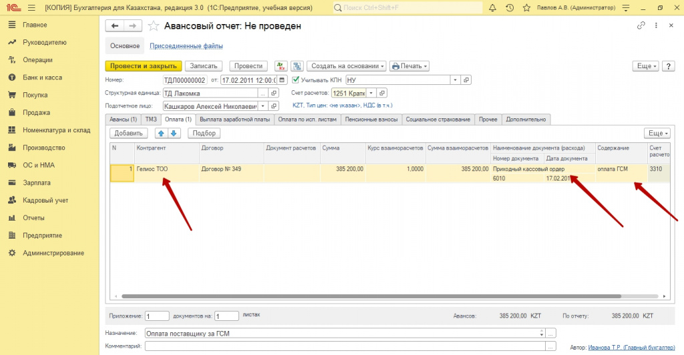Click Комментарий input field
The image size is (684, 355).
click(x=345, y=346)
